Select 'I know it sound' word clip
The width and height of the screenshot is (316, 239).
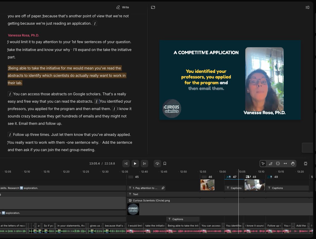254,226
